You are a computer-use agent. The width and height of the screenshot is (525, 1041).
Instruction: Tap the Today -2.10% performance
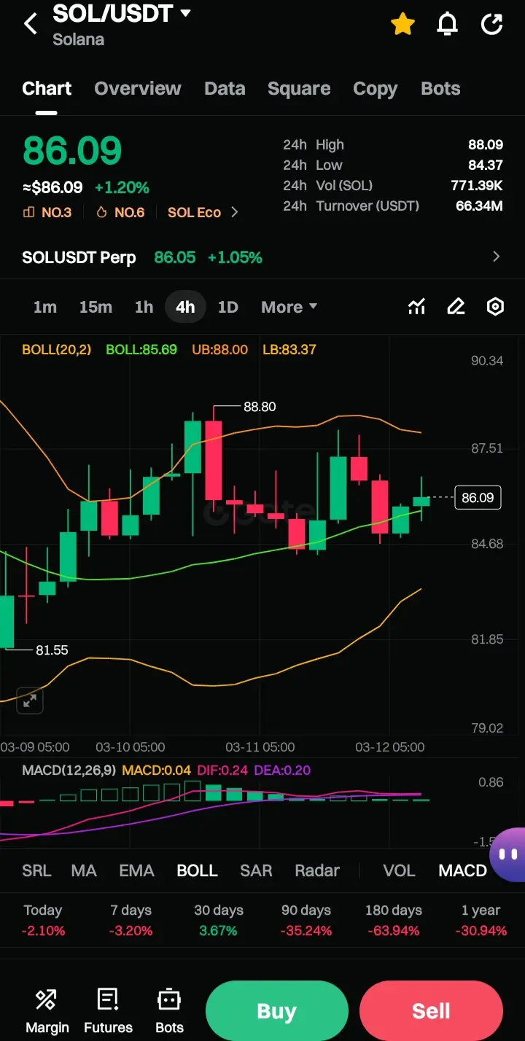(43, 920)
